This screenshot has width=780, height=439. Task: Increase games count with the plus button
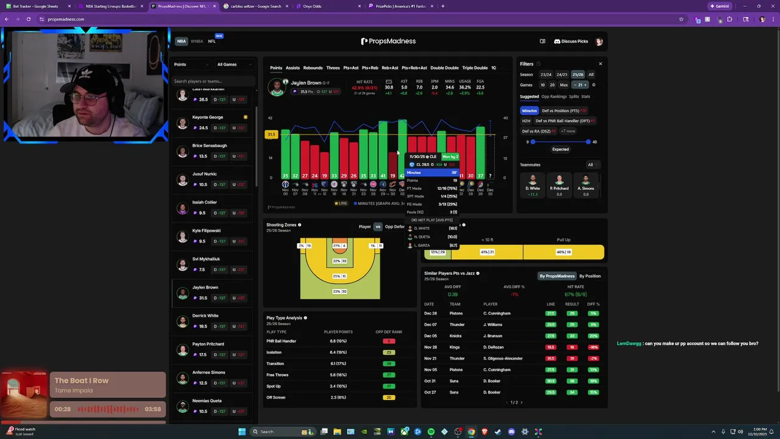[x=586, y=85]
